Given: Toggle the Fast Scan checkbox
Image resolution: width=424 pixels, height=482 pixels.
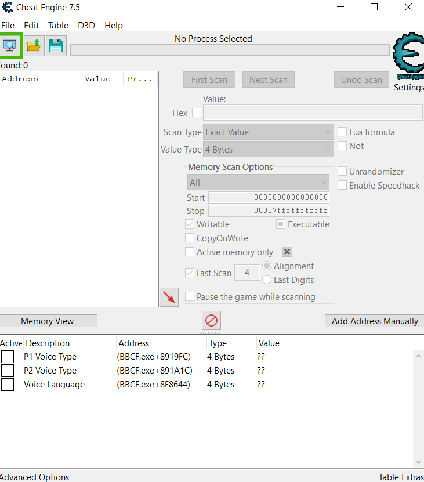Looking at the screenshot, I should click(190, 273).
